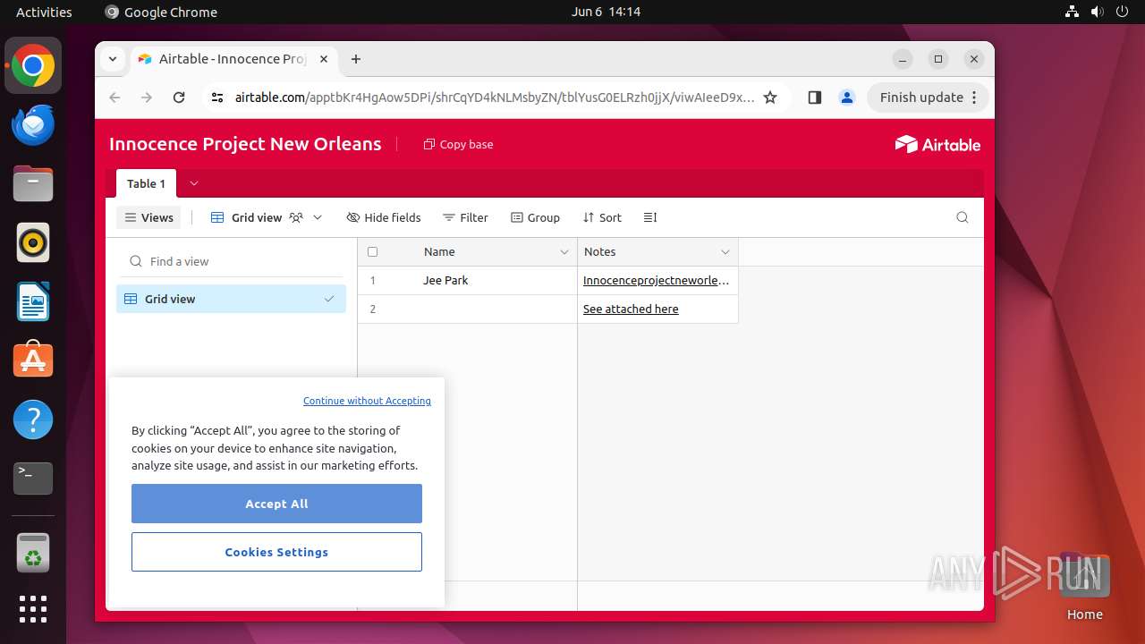Image resolution: width=1145 pixels, height=644 pixels.
Task: Focus the browser address bar
Action: click(x=494, y=97)
